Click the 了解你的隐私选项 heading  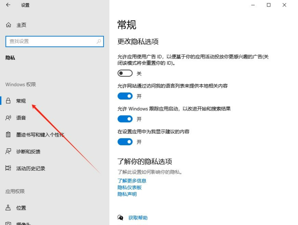click(145, 161)
